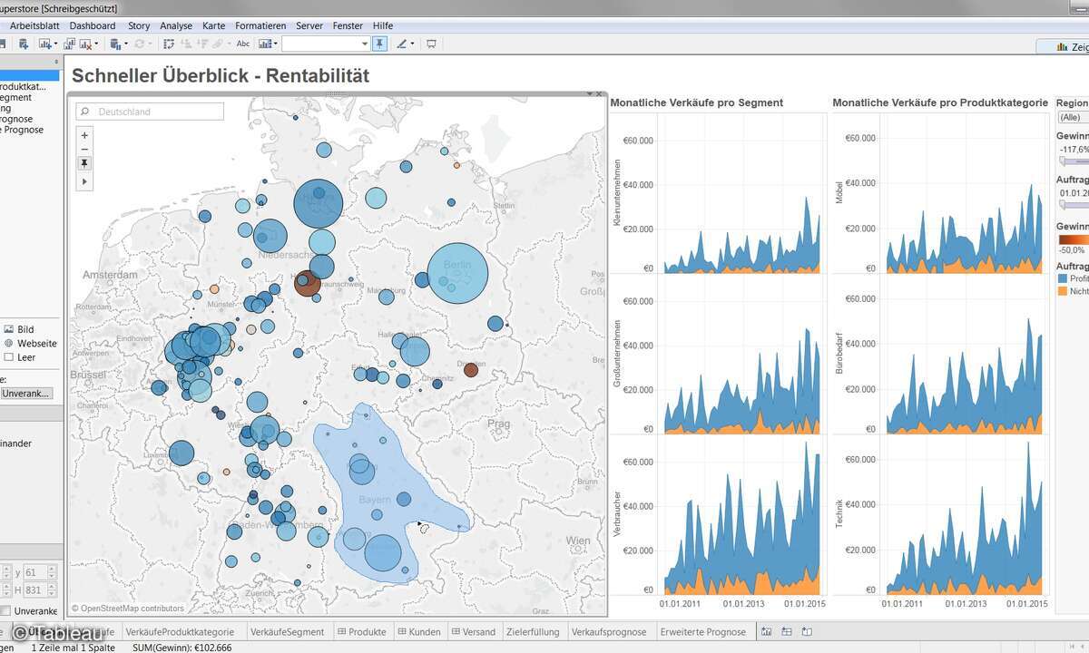Select the large Berlin circle on the map
This screenshot has height=653, width=1089.
[457, 274]
